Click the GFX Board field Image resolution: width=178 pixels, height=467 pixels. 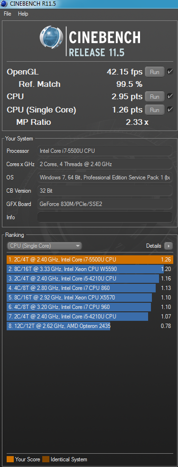tap(105, 204)
